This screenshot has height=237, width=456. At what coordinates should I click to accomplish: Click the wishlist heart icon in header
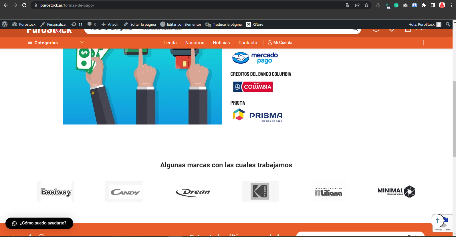392,29
